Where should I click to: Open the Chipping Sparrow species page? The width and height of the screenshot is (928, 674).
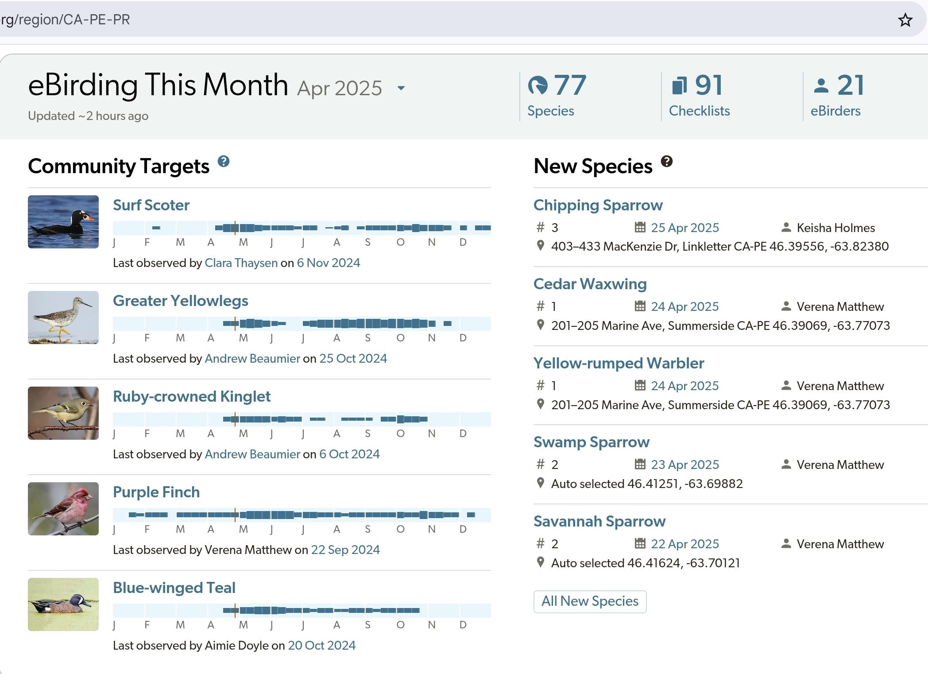(598, 205)
